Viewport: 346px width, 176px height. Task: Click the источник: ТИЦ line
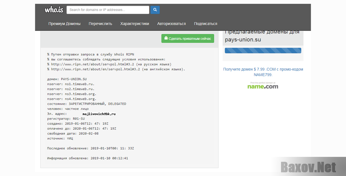[x=60, y=139]
